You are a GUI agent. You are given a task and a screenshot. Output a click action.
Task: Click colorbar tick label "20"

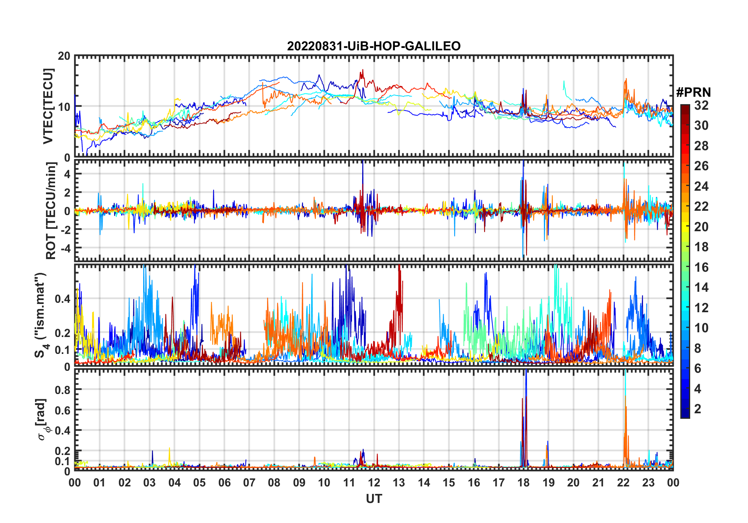[701, 227]
